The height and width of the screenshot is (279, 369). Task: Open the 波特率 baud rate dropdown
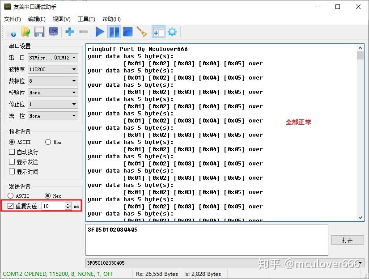click(x=74, y=69)
